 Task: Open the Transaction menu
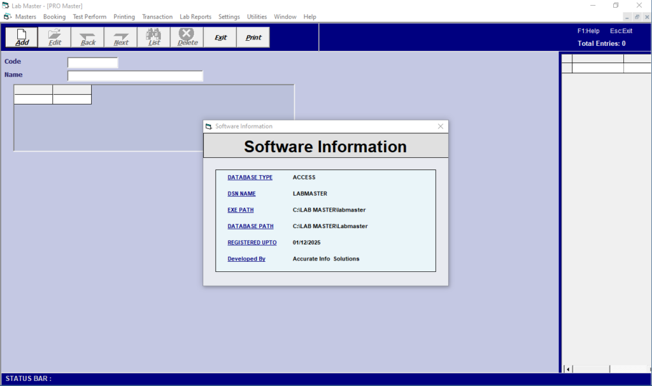pos(157,17)
